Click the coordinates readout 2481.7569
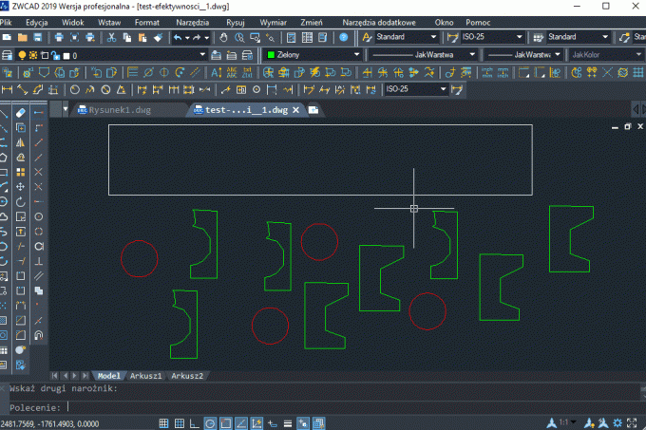 point(49,423)
